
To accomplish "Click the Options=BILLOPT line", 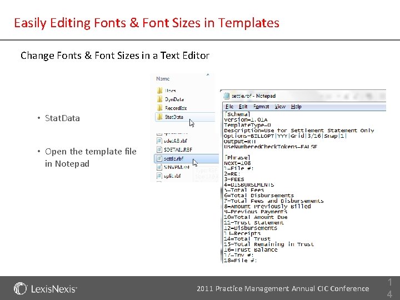I will pyautogui.click(x=285, y=136).
